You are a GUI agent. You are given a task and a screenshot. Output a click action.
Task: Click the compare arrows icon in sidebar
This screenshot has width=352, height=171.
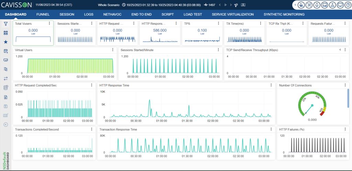coord(6,78)
